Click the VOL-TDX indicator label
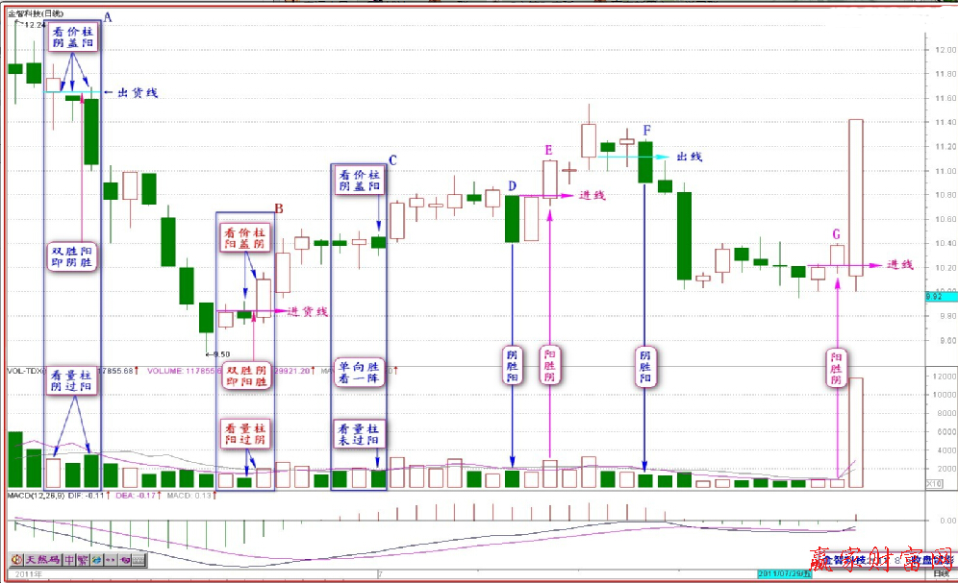Viewport: 958px width, 583px height. click(x=25, y=370)
